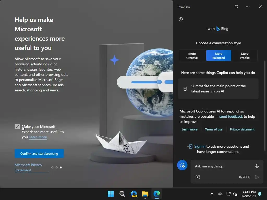
Task: Select the More Creative conversation style
Action: (x=192, y=56)
